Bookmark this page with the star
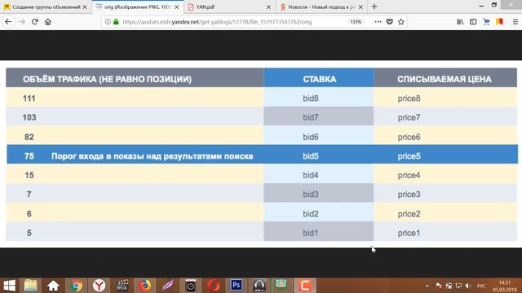 coord(401,22)
